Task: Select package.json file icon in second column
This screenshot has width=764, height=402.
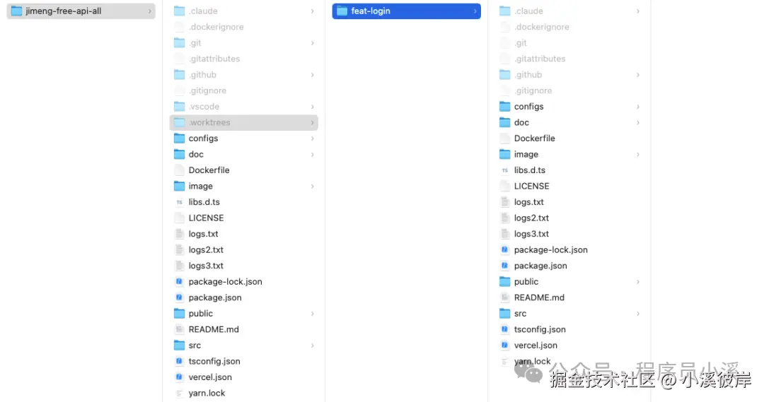Action: [x=179, y=297]
